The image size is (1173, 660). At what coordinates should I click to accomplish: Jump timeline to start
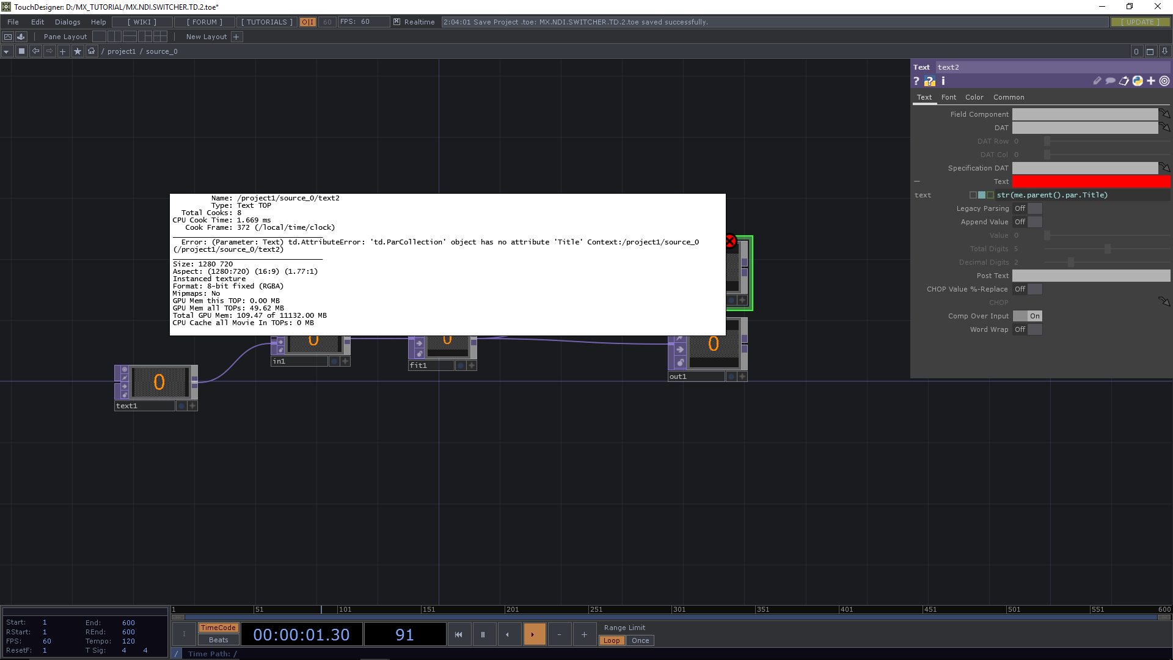[458, 634]
